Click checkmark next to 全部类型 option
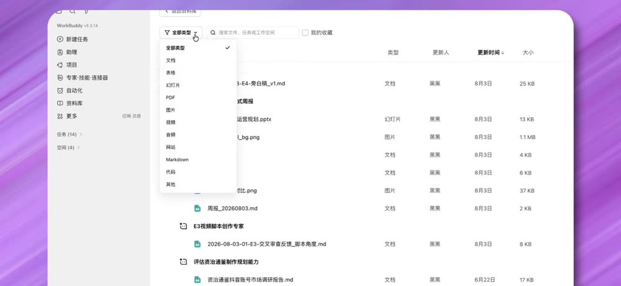The image size is (621, 286). click(227, 48)
